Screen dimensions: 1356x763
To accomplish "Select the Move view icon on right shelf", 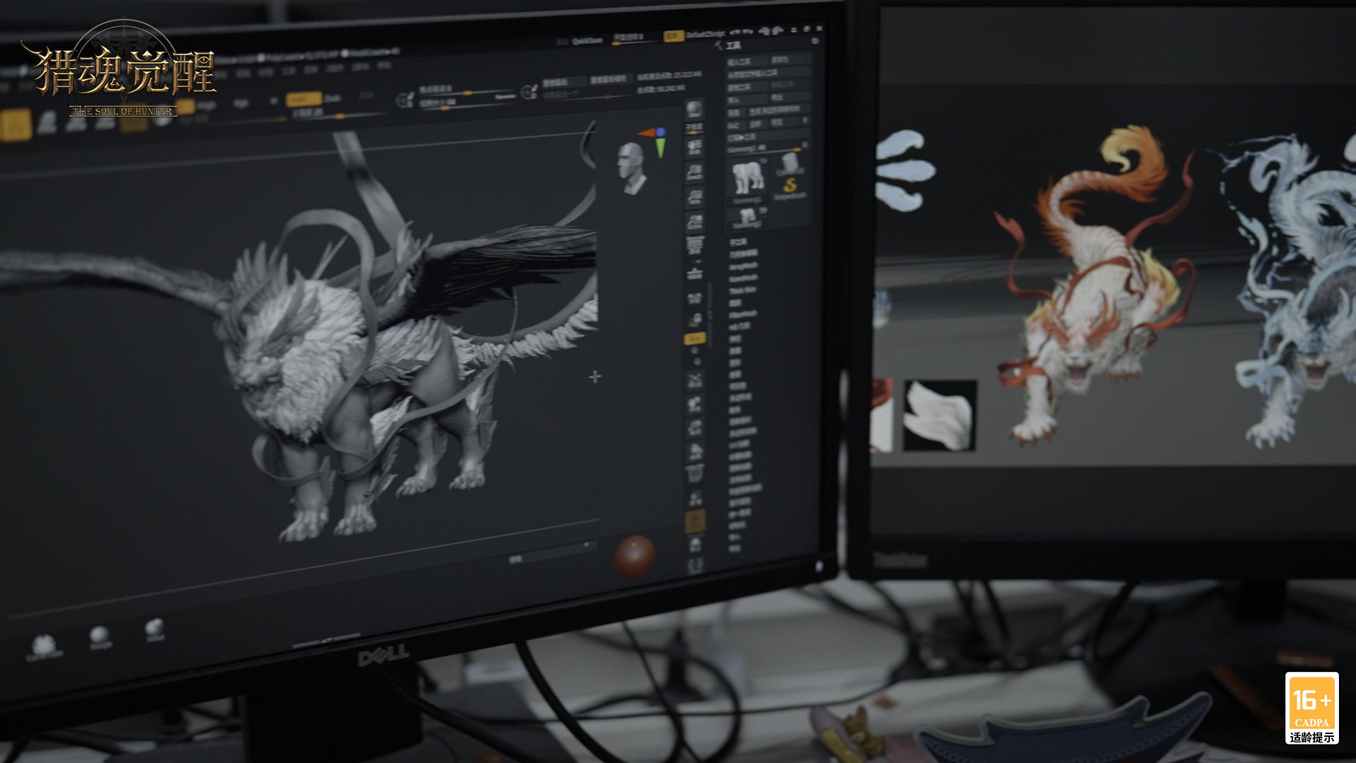I will 696,404.
